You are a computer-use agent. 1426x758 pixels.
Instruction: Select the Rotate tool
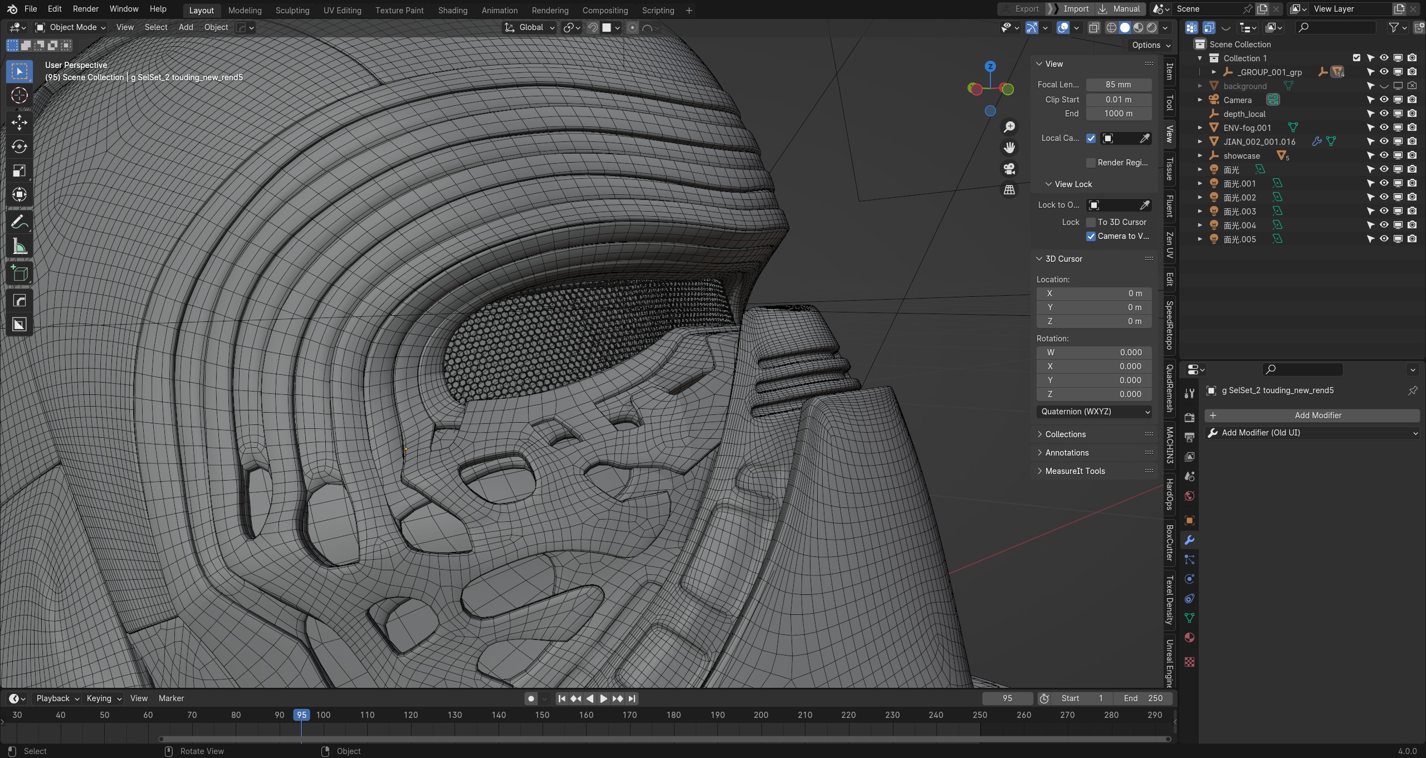pyautogui.click(x=19, y=146)
